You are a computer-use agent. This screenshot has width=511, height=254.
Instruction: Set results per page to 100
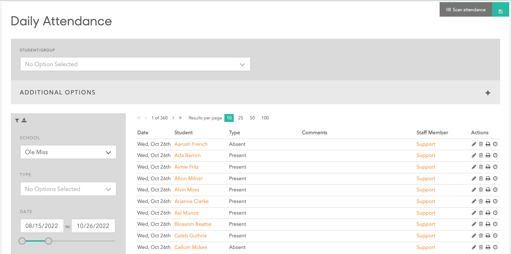pyautogui.click(x=265, y=118)
